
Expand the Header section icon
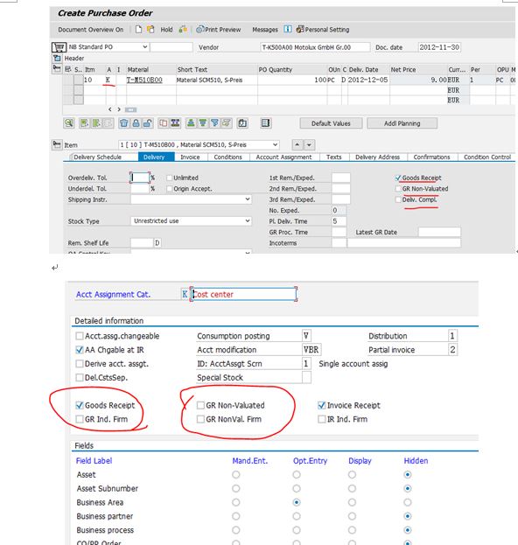[x=57, y=58]
